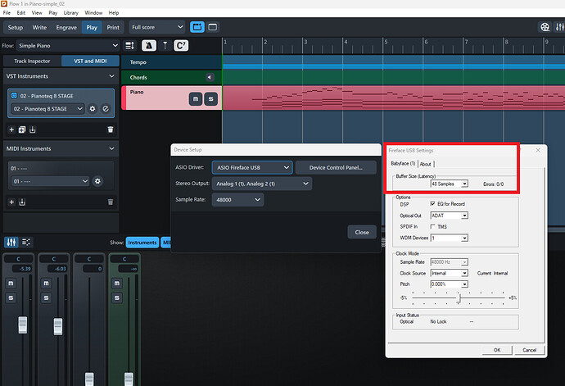The width and height of the screenshot is (565, 386).
Task: Click load MIDI endpoint configuration icon
Action: tap(22, 202)
